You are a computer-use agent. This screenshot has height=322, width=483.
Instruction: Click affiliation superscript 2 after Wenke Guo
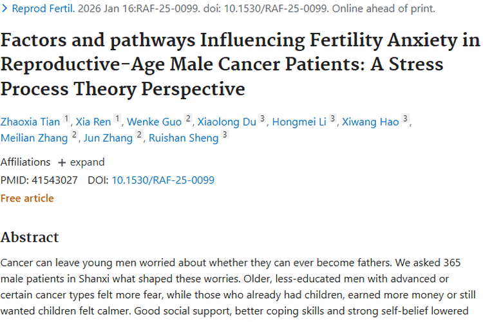[188, 120]
